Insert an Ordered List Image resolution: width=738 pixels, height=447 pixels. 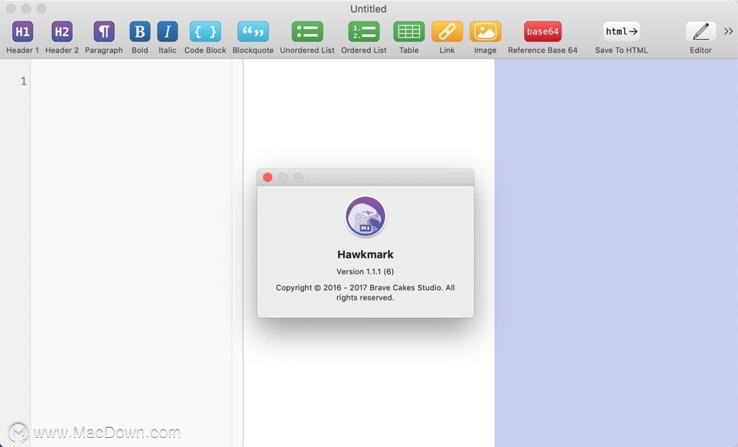coord(364,32)
